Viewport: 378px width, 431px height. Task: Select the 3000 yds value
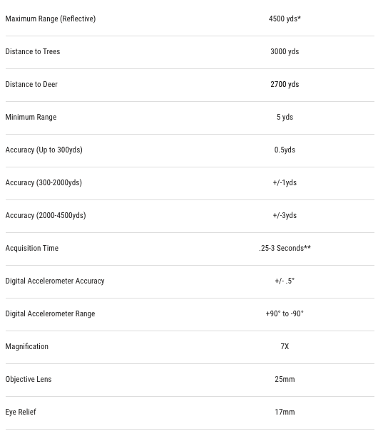point(285,51)
